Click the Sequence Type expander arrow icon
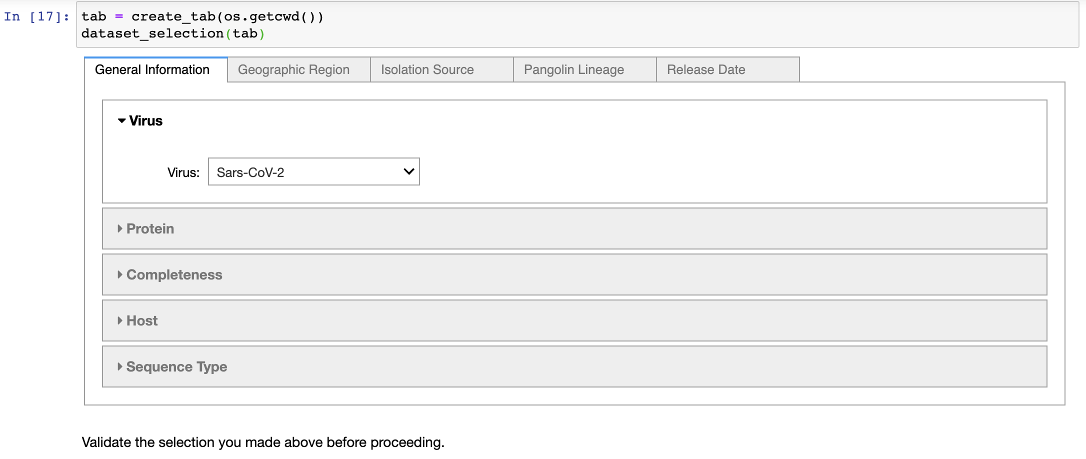 coord(119,366)
